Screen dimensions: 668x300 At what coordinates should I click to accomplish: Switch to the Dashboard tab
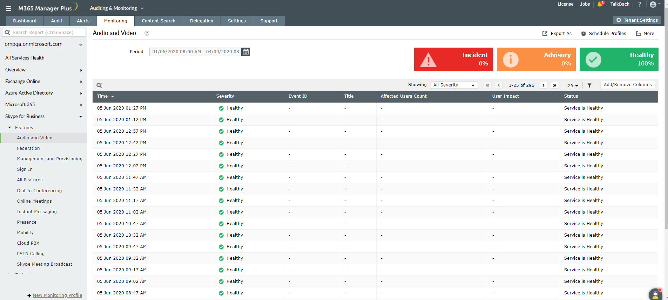25,21
